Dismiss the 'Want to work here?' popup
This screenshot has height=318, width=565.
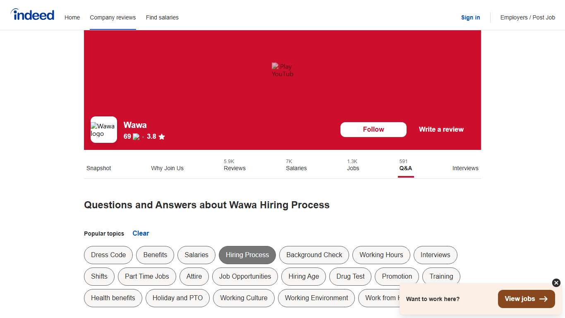point(556,283)
